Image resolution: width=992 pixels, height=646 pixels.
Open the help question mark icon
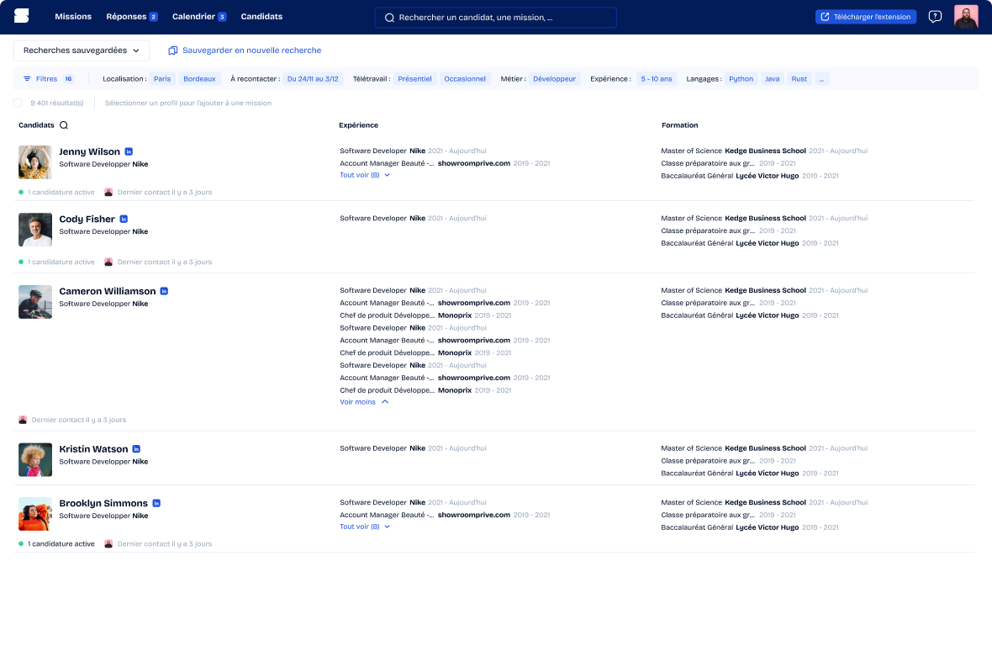pos(935,17)
